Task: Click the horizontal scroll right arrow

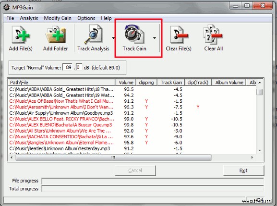Action: tap(252, 157)
